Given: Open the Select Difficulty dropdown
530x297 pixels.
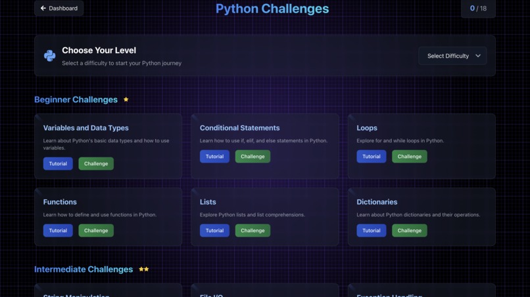Looking at the screenshot, I should (x=452, y=56).
